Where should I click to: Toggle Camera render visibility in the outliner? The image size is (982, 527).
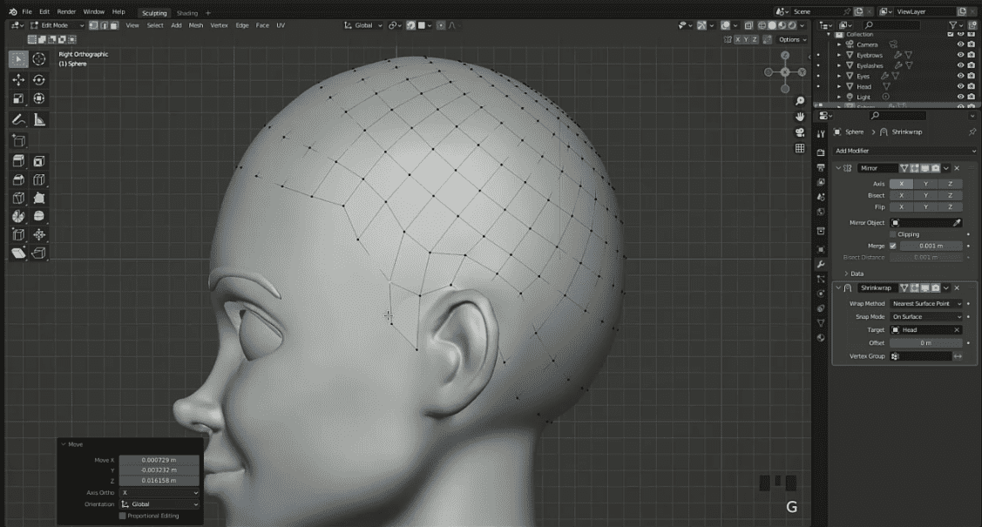(x=971, y=44)
